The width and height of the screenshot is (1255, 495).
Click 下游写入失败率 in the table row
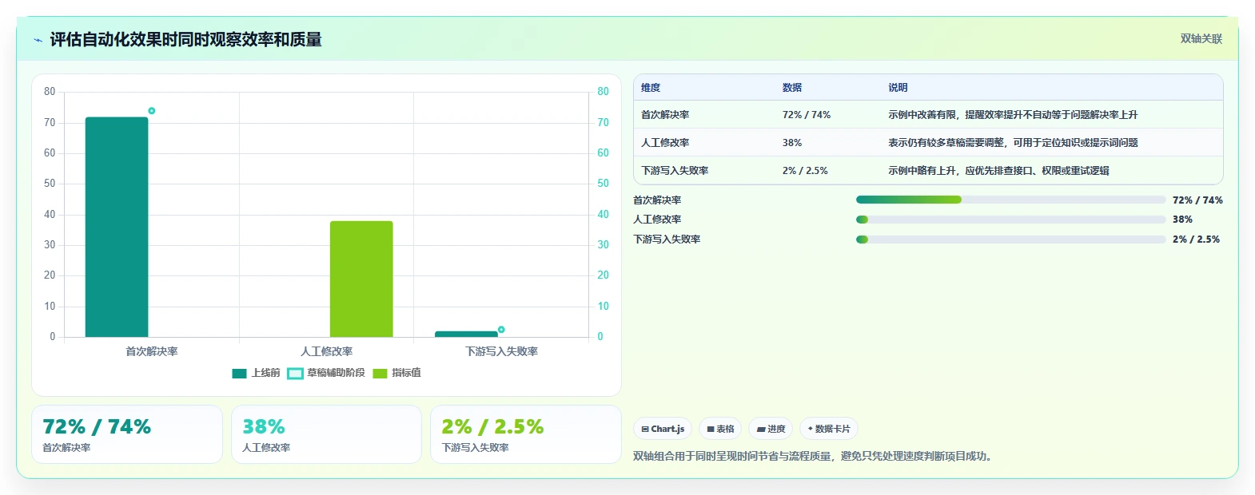click(675, 171)
